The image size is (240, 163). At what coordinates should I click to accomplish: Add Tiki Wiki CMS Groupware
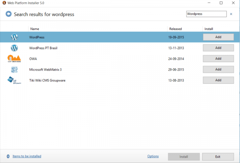(218, 80)
